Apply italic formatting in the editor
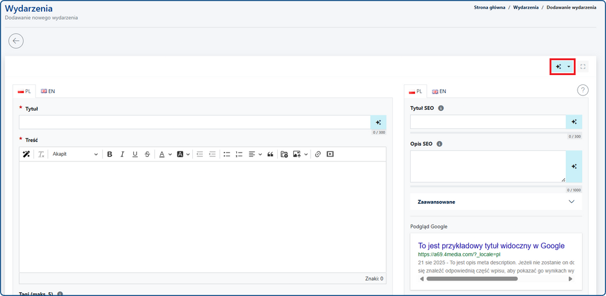The height and width of the screenshot is (296, 606). click(x=122, y=154)
